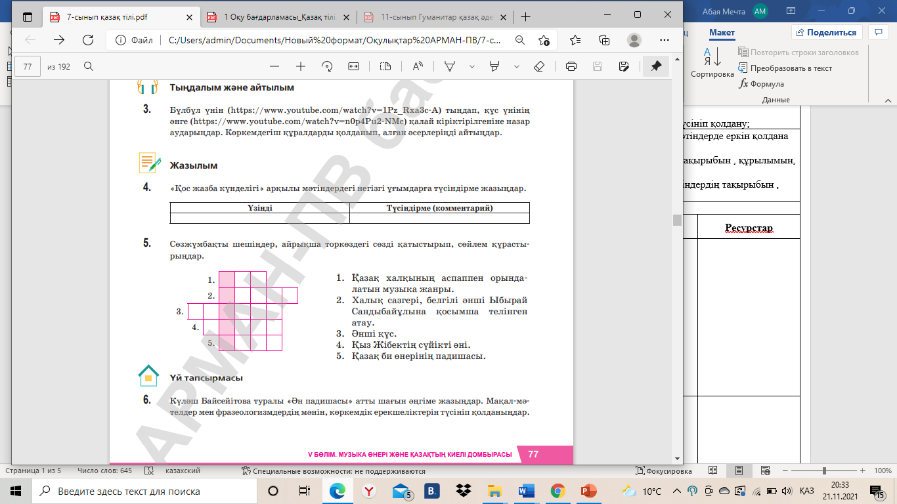
Task: Go forward in Edge browser
Action: (x=59, y=40)
